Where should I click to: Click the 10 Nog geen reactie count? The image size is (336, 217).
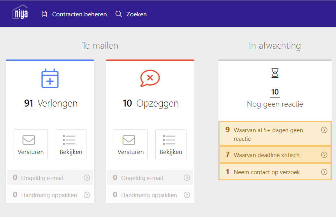275,92
